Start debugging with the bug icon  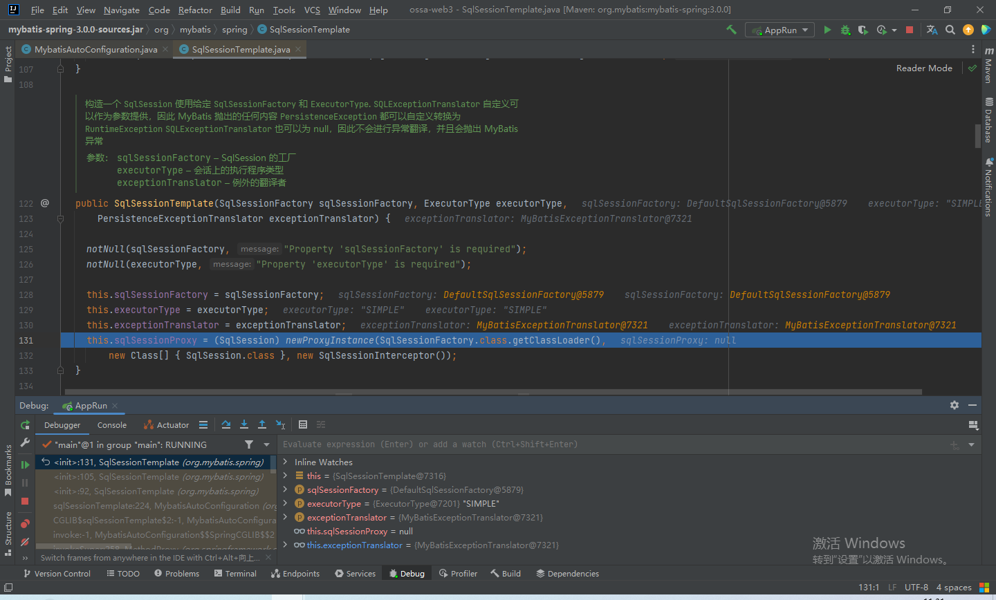(x=845, y=30)
